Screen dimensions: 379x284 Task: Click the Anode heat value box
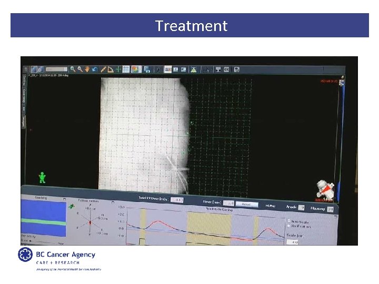pyautogui.click(x=301, y=207)
